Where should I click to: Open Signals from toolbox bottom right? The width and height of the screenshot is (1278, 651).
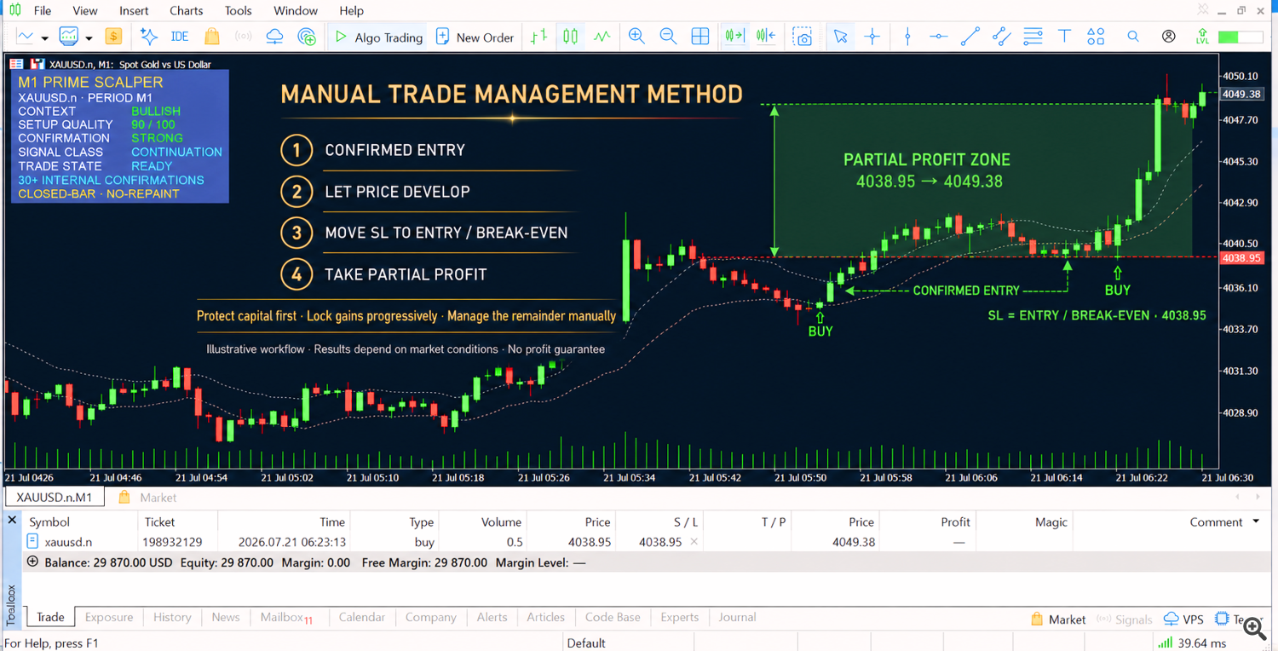(x=1124, y=619)
